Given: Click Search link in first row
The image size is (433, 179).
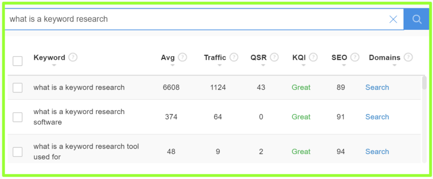Looking at the screenshot, I should 377,87.
